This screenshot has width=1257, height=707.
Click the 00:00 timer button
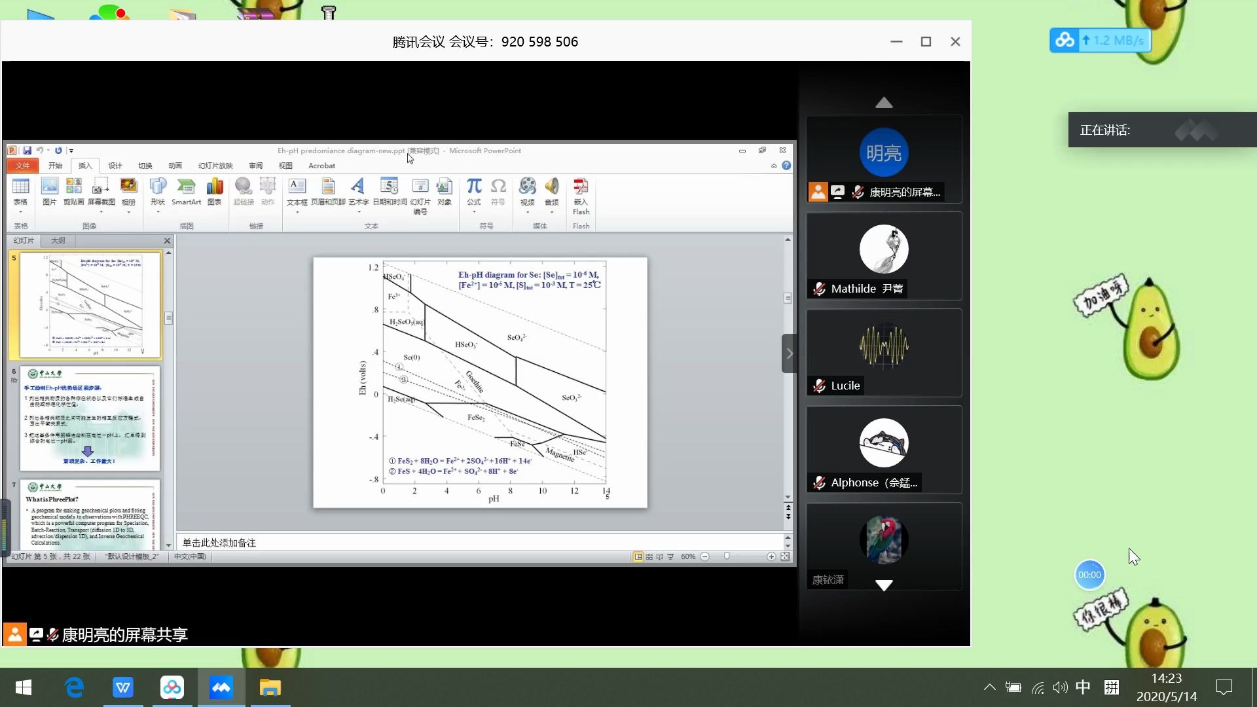(x=1089, y=575)
